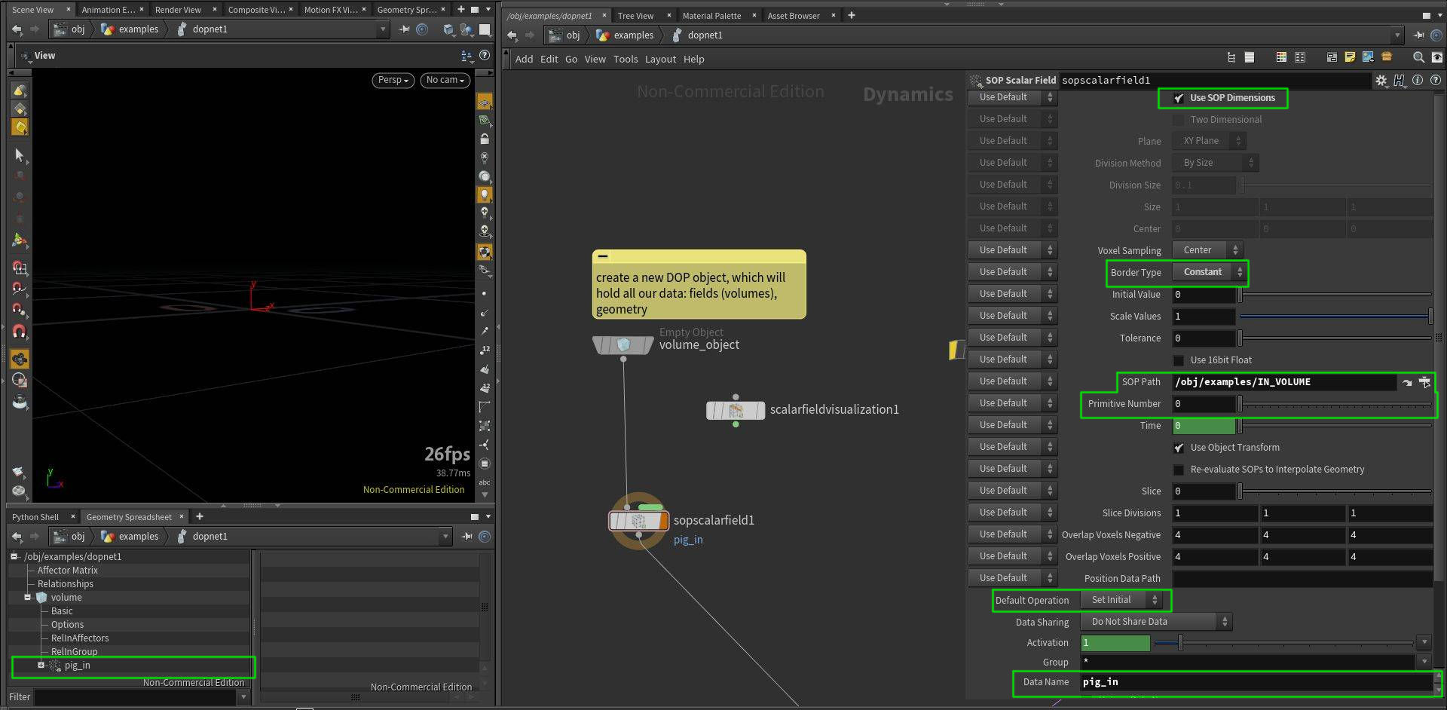The height and width of the screenshot is (710, 1447).
Task: Expand the pig_in tree item
Action: [x=41, y=665]
